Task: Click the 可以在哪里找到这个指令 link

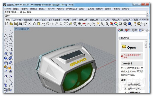Action: tap(132, 56)
